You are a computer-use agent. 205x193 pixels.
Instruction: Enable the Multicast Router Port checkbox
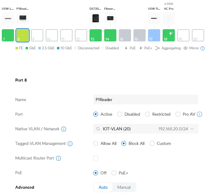tap(96, 158)
